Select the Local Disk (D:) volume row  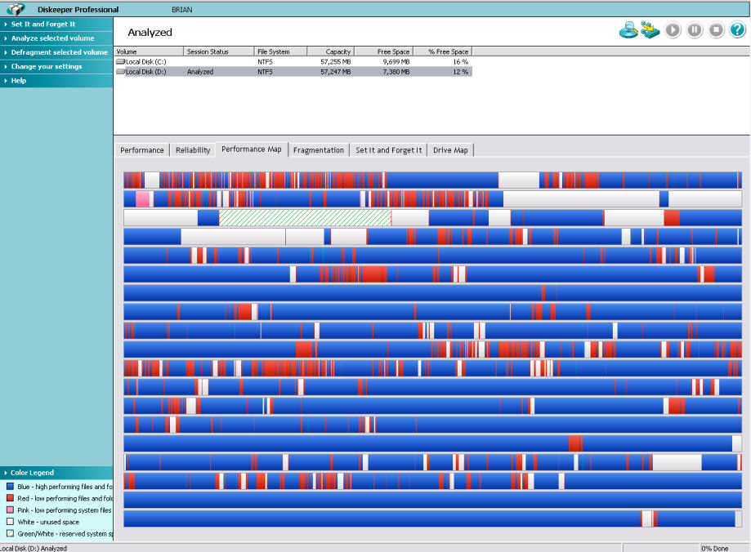point(293,72)
